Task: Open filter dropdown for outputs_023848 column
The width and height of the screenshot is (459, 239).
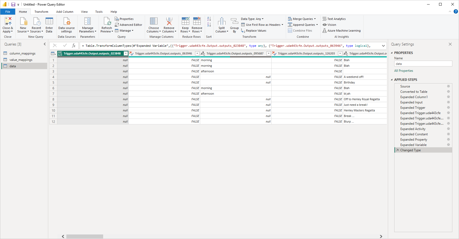Action: pos(126,53)
